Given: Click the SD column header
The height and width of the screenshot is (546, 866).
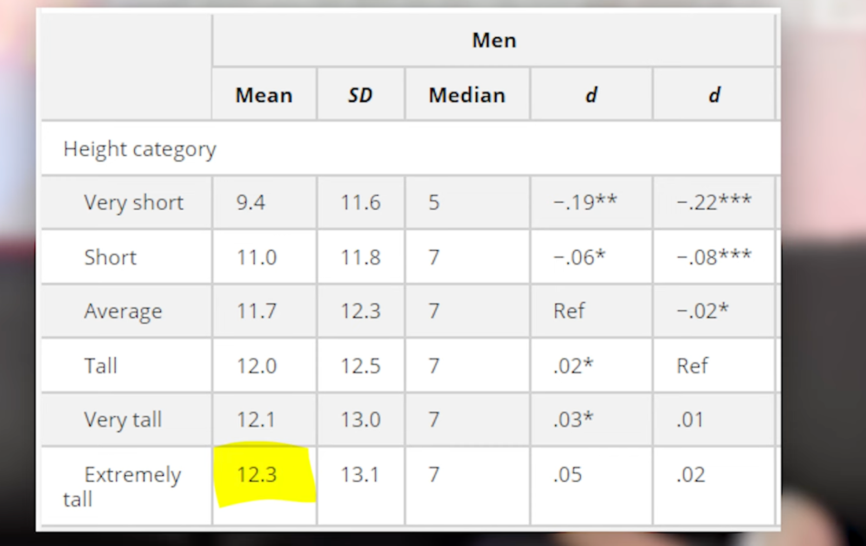Looking at the screenshot, I should (360, 95).
